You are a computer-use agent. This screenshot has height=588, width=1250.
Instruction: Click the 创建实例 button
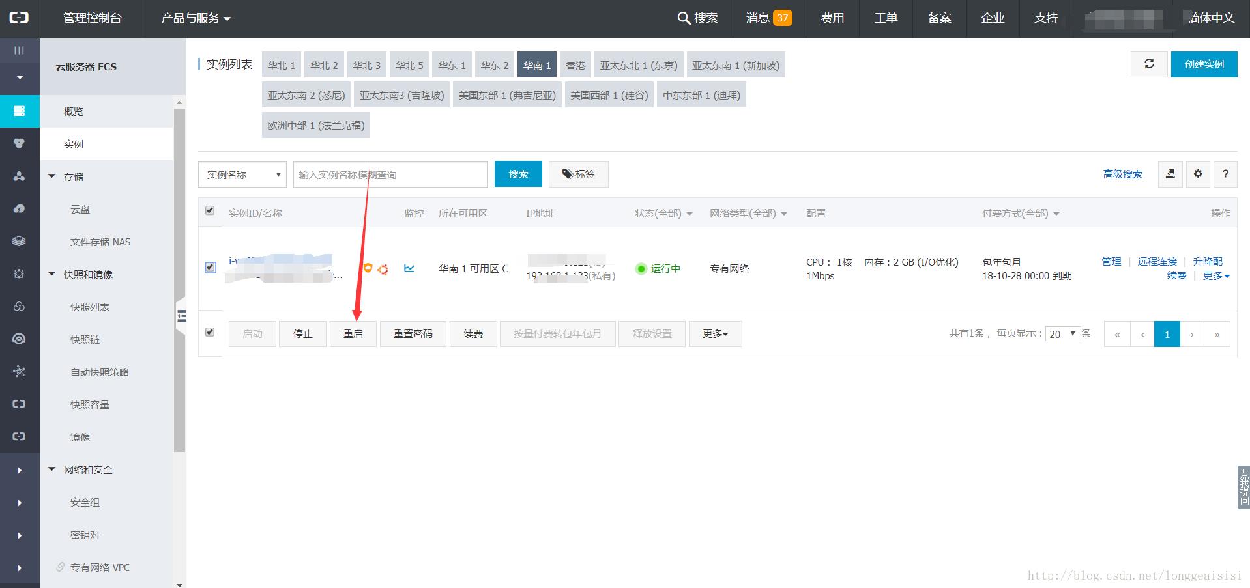coord(1204,64)
